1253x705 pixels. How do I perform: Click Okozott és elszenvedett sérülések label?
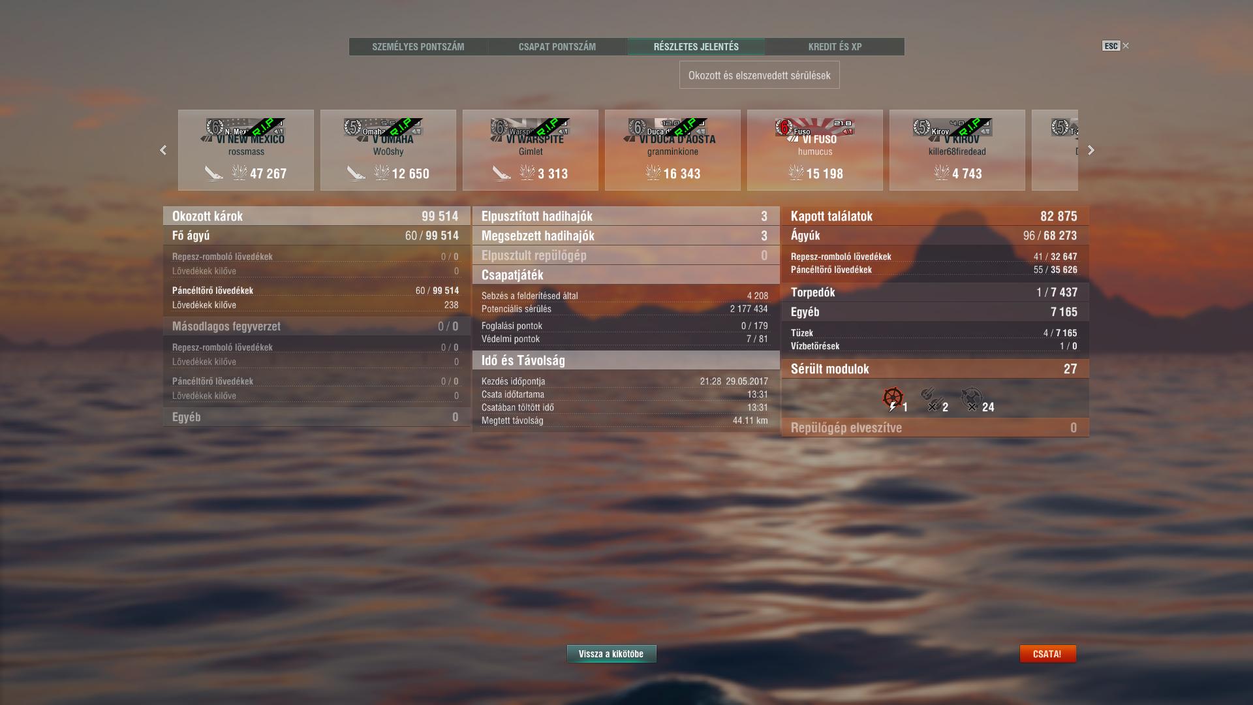tap(760, 75)
